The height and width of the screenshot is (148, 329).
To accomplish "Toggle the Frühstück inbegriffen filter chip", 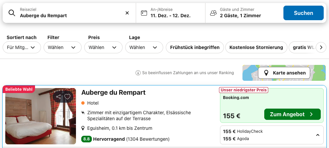I will 195,47.
